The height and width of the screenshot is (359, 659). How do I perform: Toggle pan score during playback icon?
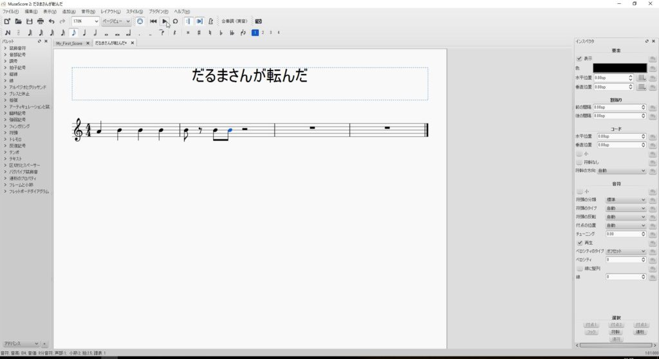(200, 21)
